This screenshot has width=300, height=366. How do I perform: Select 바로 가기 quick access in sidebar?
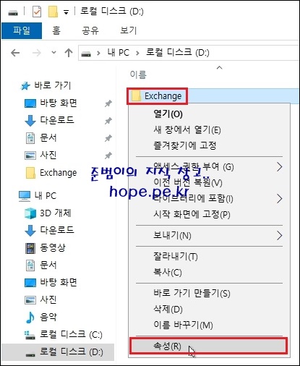53,85
